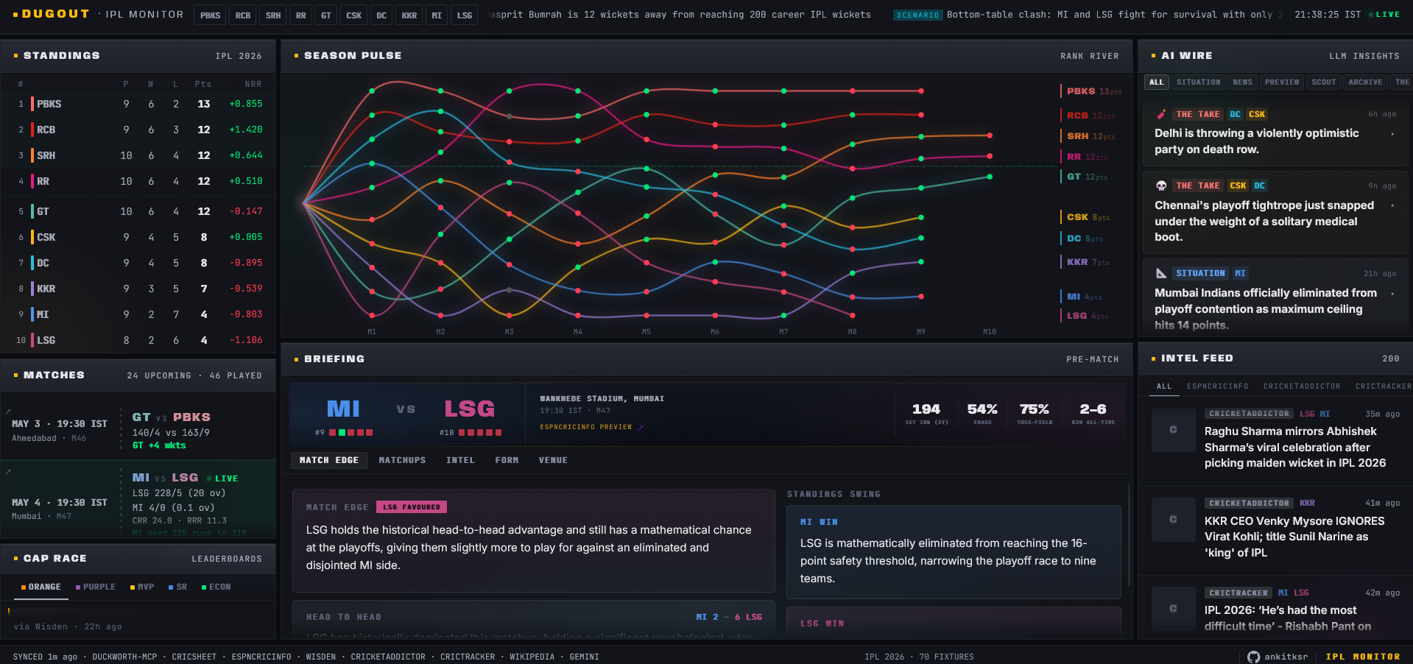The width and height of the screenshot is (1413, 664).
Task: Open the Leaderboards link in Cap Race
Action: [x=227, y=559]
